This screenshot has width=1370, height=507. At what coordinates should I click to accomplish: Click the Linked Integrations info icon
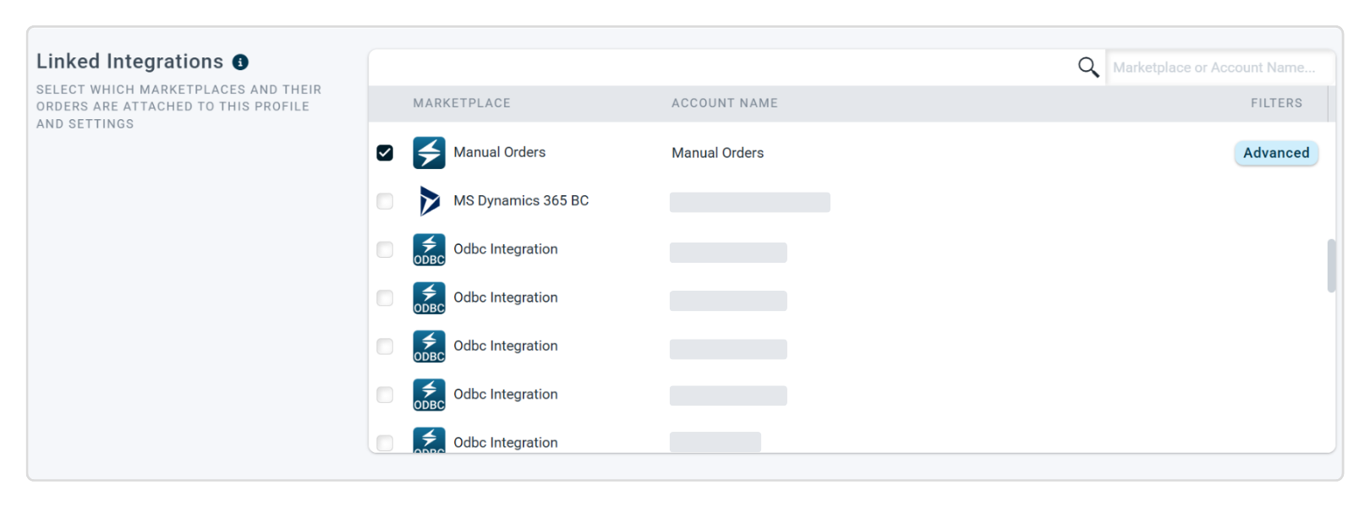(x=240, y=62)
